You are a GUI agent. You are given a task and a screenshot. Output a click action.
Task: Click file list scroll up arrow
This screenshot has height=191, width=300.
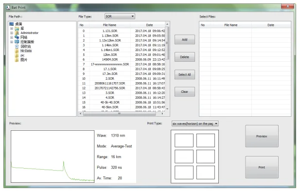click(x=167, y=24)
